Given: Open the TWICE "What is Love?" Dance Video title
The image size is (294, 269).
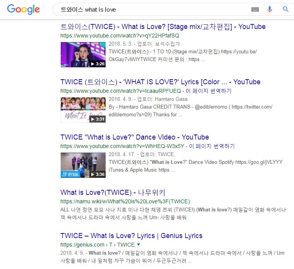Looking at the screenshot, I should (x=135, y=137).
